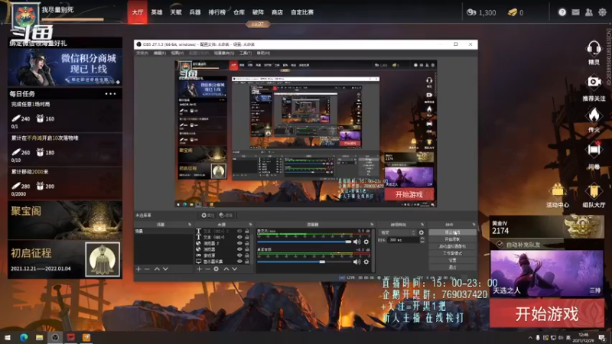Switch to the 英雄 tab in game
This screenshot has width=612, height=344.
[157, 12]
